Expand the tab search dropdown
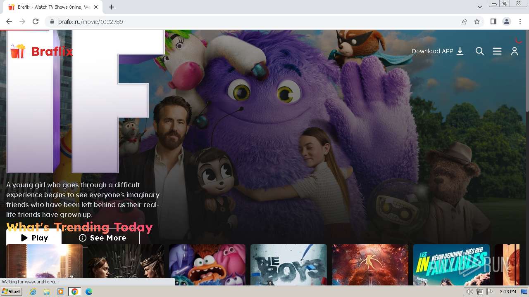Screen dimensions: 529x297 point(480,7)
